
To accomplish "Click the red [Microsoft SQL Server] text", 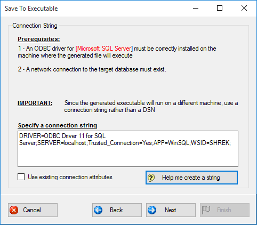I will (104, 49).
